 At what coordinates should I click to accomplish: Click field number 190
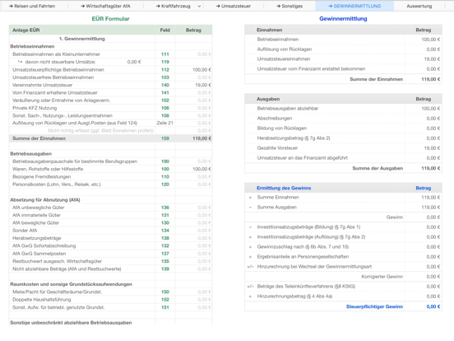tap(165, 161)
